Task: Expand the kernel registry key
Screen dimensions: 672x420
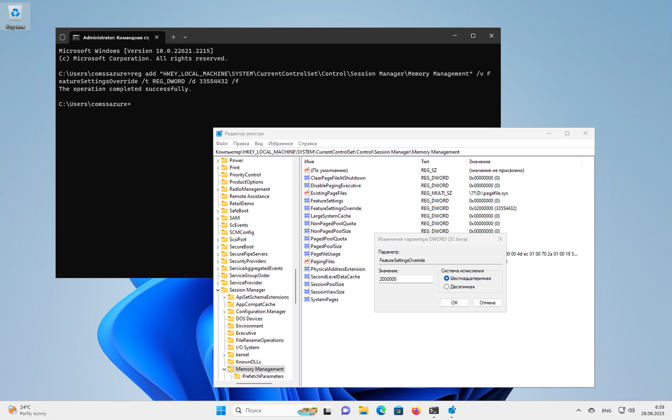Action: [224, 355]
